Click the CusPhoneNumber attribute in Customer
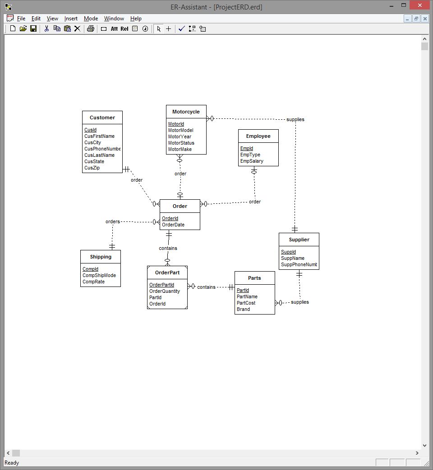This screenshot has width=433, height=470. tap(102, 149)
